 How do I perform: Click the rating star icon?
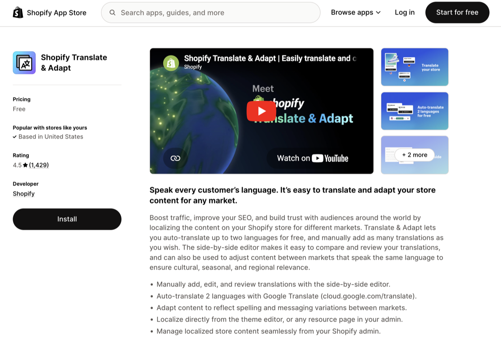[x=25, y=165]
